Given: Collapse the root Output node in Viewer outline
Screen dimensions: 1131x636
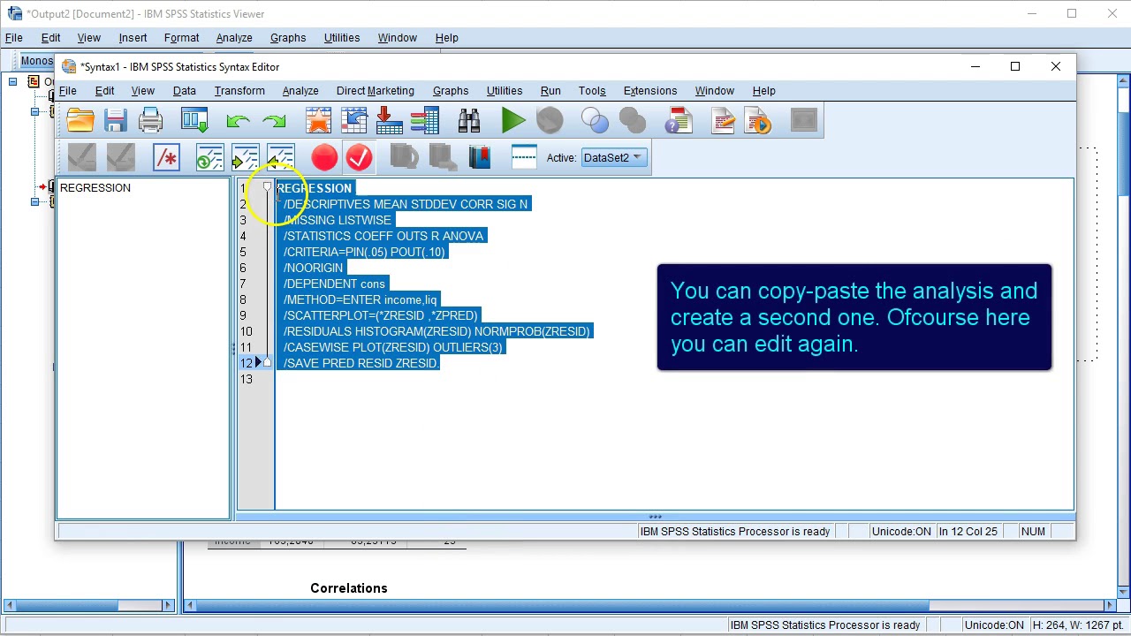Looking at the screenshot, I should pyautogui.click(x=12, y=82).
